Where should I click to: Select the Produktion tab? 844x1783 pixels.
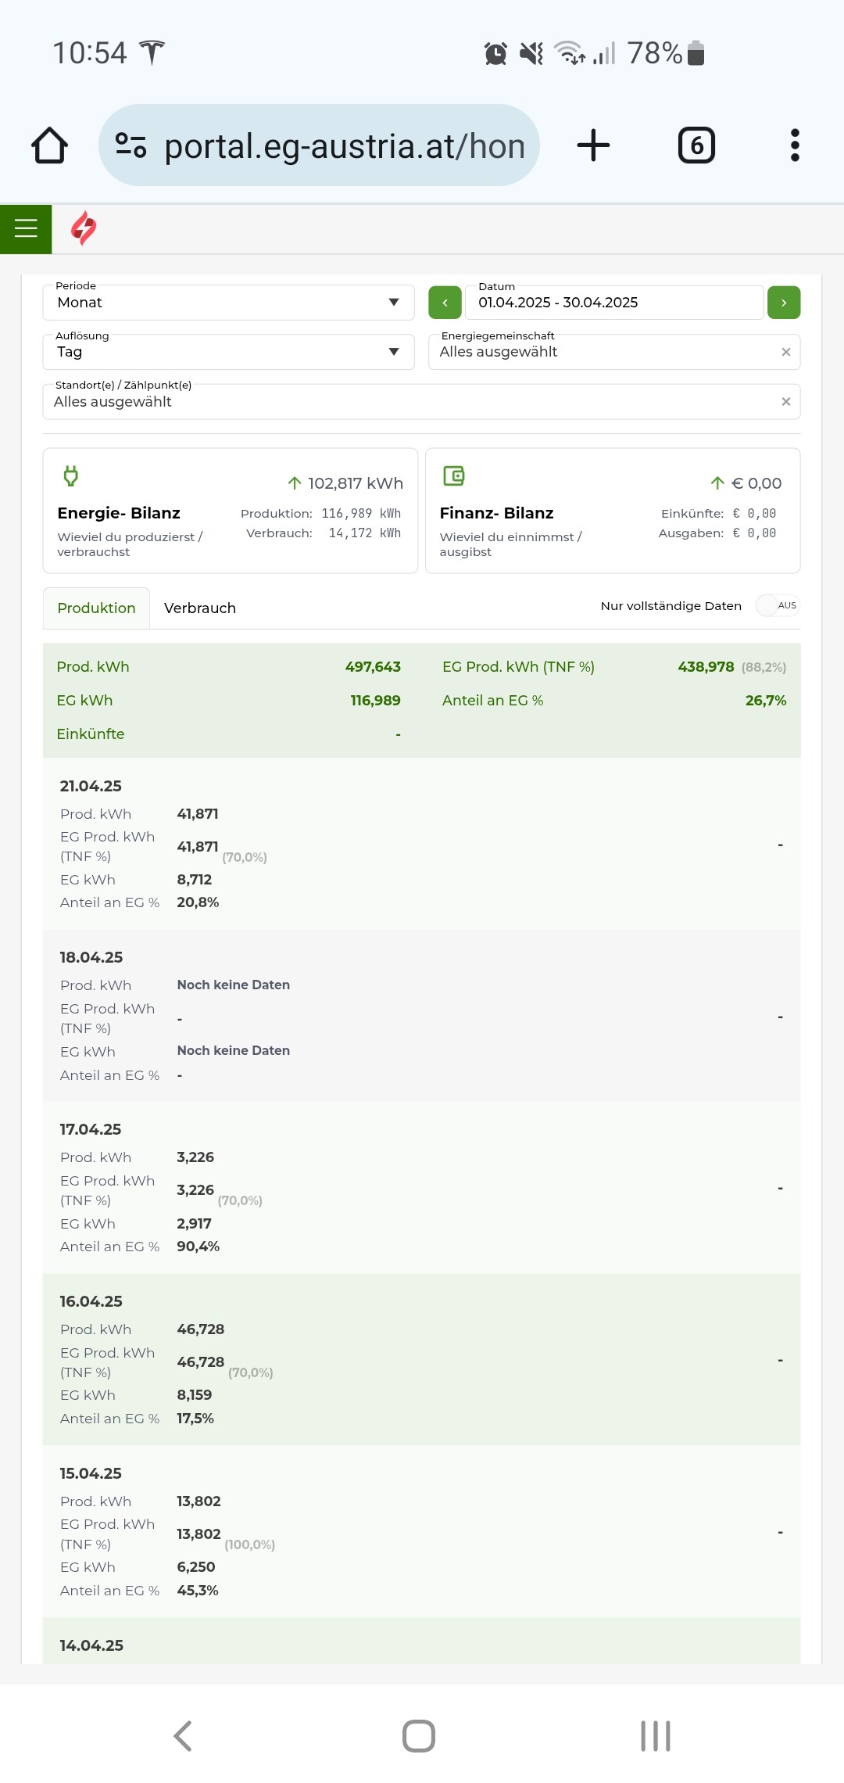click(x=96, y=608)
